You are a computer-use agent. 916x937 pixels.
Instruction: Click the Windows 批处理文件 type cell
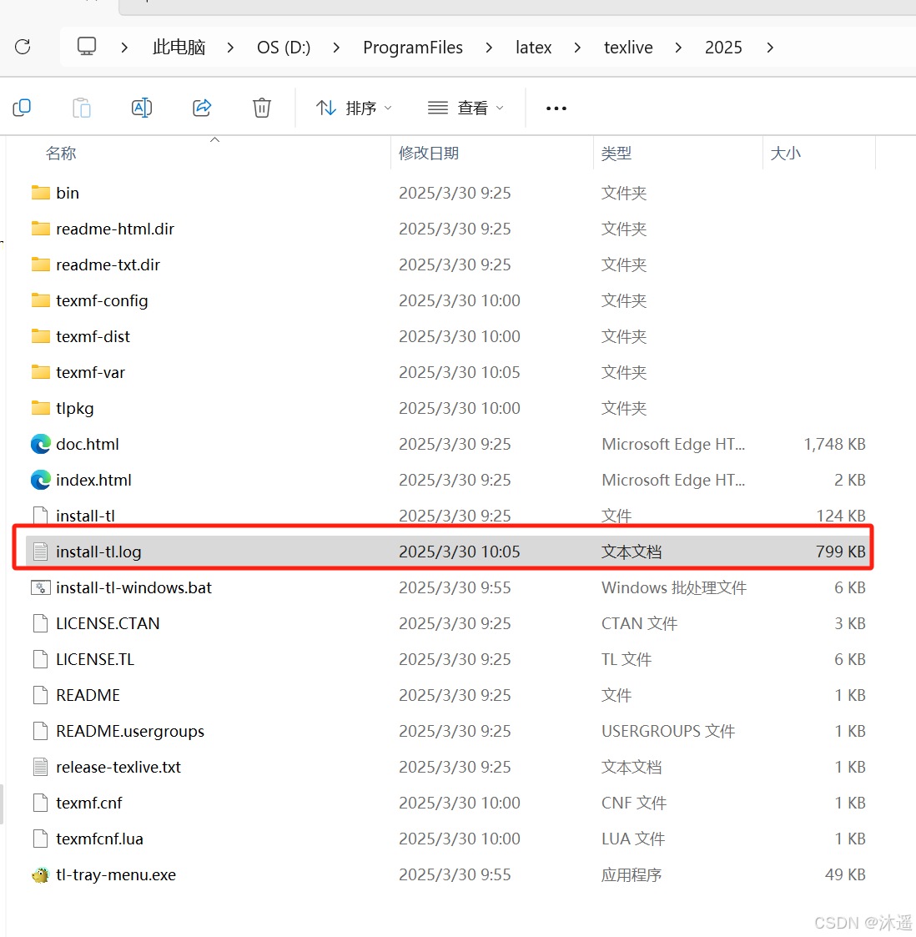coord(674,587)
